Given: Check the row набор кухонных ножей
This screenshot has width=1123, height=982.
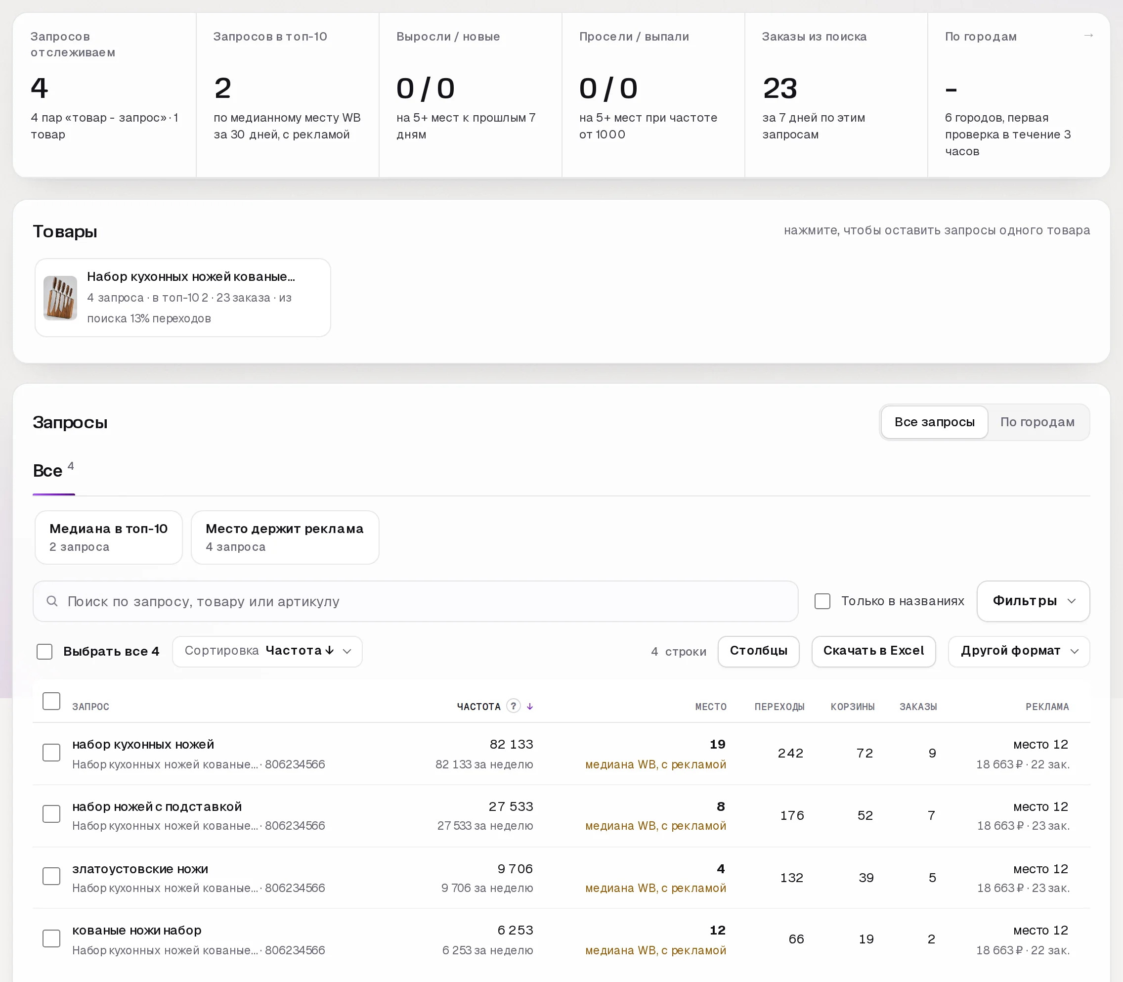Looking at the screenshot, I should (x=51, y=753).
